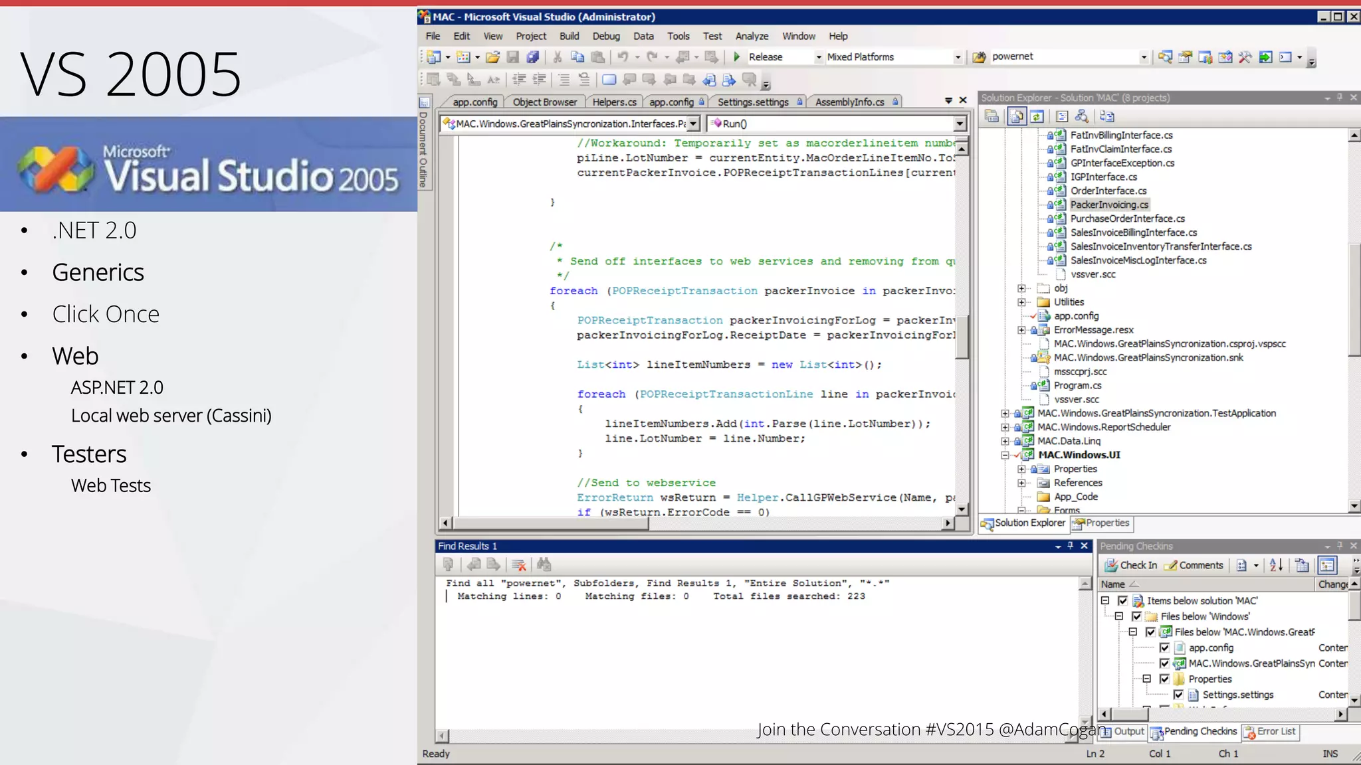Select ErrorMessage.resx in Solution Explorer

(1093, 330)
